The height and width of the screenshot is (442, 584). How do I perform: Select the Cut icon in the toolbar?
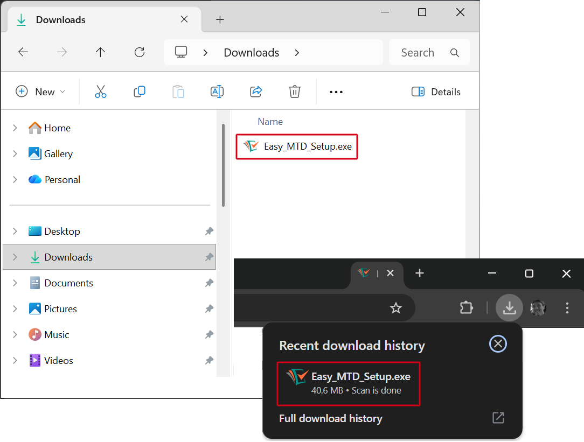101,92
